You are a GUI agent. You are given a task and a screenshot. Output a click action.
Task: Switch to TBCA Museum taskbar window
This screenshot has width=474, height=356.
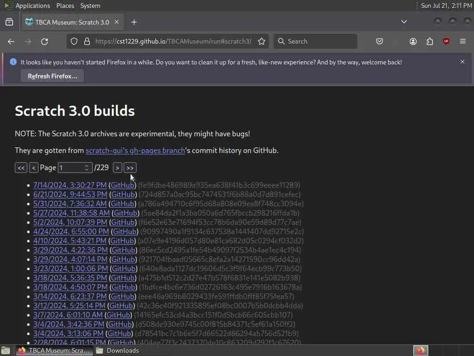[54, 350]
